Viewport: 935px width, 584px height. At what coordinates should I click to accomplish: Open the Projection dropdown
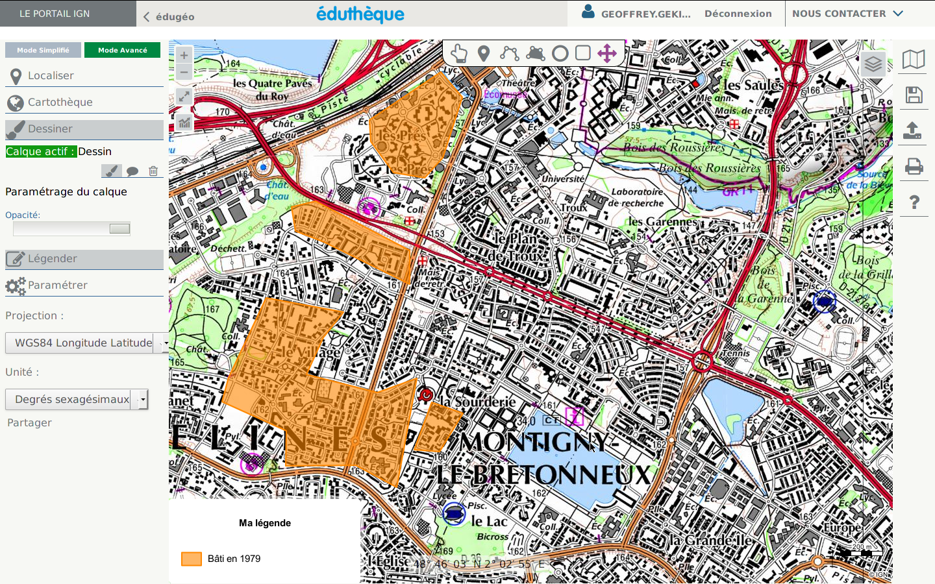pyautogui.click(x=87, y=343)
